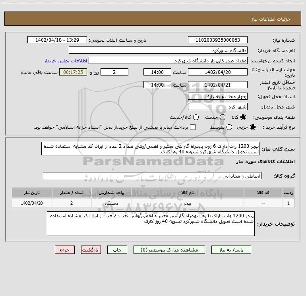Click the تعداد / مقدار column header
The width and height of the screenshot is (306, 296).
coord(72,193)
